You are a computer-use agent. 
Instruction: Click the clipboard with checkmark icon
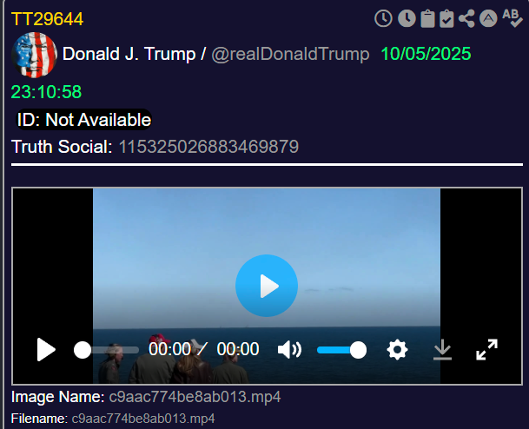447,18
